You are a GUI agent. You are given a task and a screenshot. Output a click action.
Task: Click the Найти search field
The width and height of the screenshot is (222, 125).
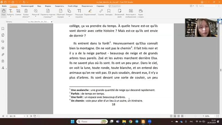(205, 6)
